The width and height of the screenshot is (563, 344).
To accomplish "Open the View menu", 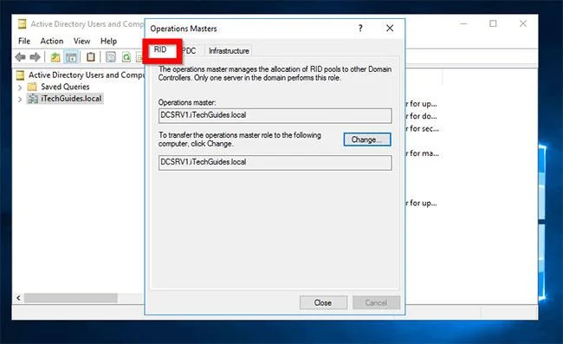I will 82,41.
